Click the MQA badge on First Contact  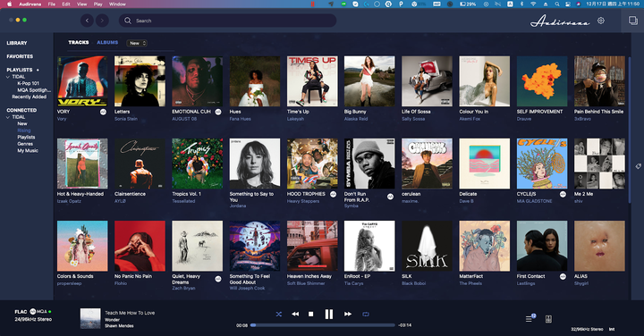pyautogui.click(x=563, y=276)
